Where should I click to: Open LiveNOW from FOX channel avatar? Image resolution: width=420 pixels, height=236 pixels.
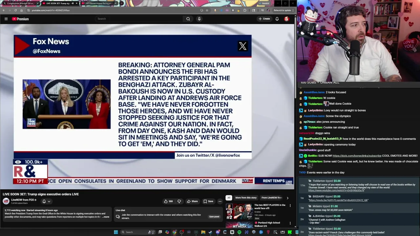[6, 201]
